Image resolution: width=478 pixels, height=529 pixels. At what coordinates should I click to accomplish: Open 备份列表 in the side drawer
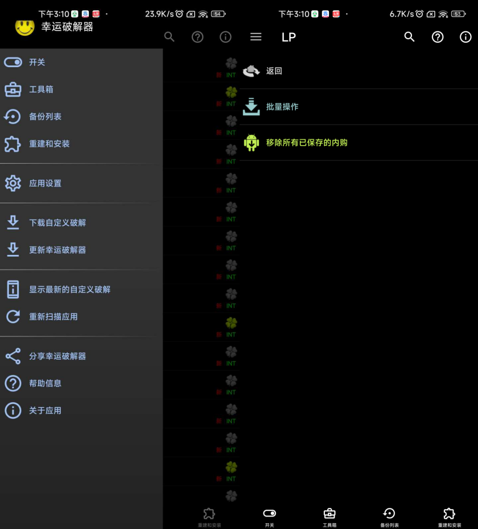click(x=45, y=117)
